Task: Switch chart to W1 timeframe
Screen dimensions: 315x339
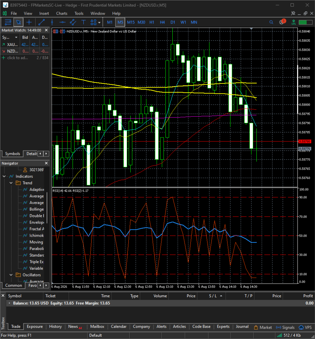Action: coord(183,22)
